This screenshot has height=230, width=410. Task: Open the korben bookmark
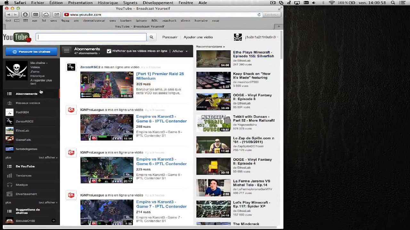click(x=126, y=21)
